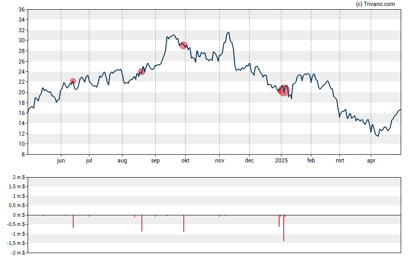This screenshot has width=409, height=260.
Task: Click the 'jul' x-axis label
Action: tap(89, 161)
